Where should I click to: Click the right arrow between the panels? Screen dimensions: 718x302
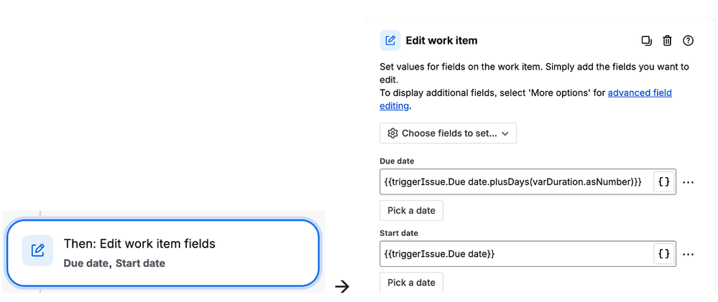click(342, 286)
